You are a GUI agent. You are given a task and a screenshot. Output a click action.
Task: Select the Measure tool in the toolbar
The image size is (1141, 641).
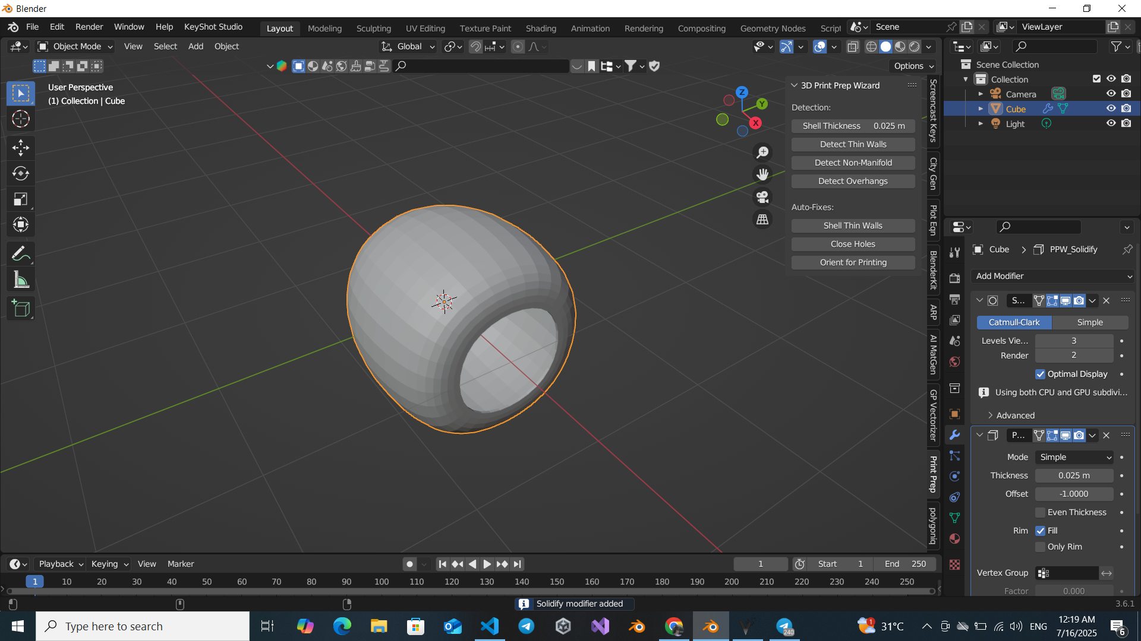tap(21, 279)
